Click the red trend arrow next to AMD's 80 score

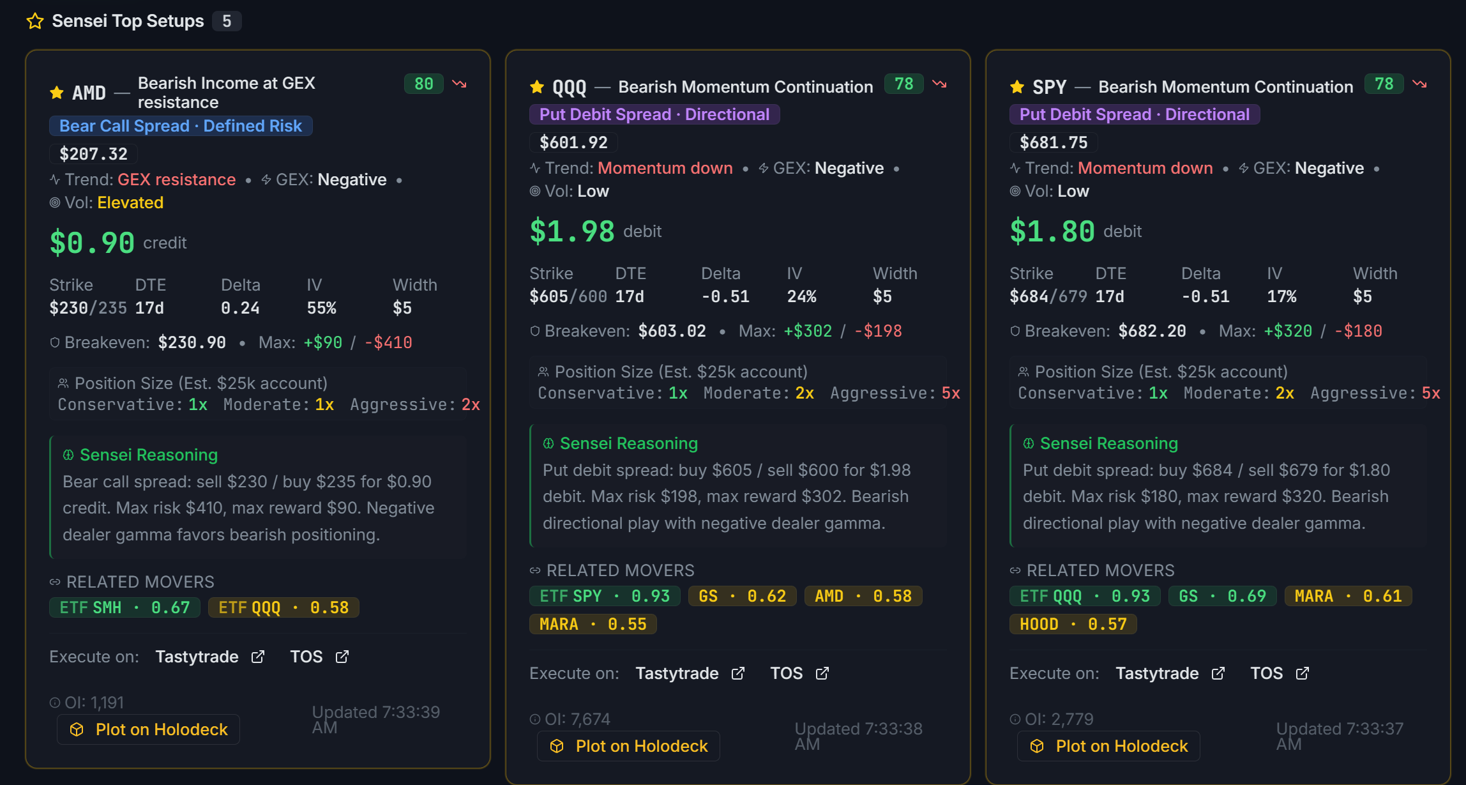point(460,84)
